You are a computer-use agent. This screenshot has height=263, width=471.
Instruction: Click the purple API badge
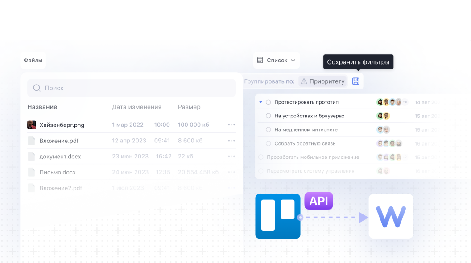point(318,201)
